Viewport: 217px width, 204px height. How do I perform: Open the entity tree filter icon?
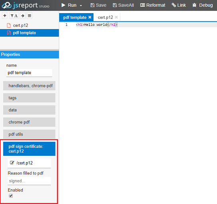14,16
